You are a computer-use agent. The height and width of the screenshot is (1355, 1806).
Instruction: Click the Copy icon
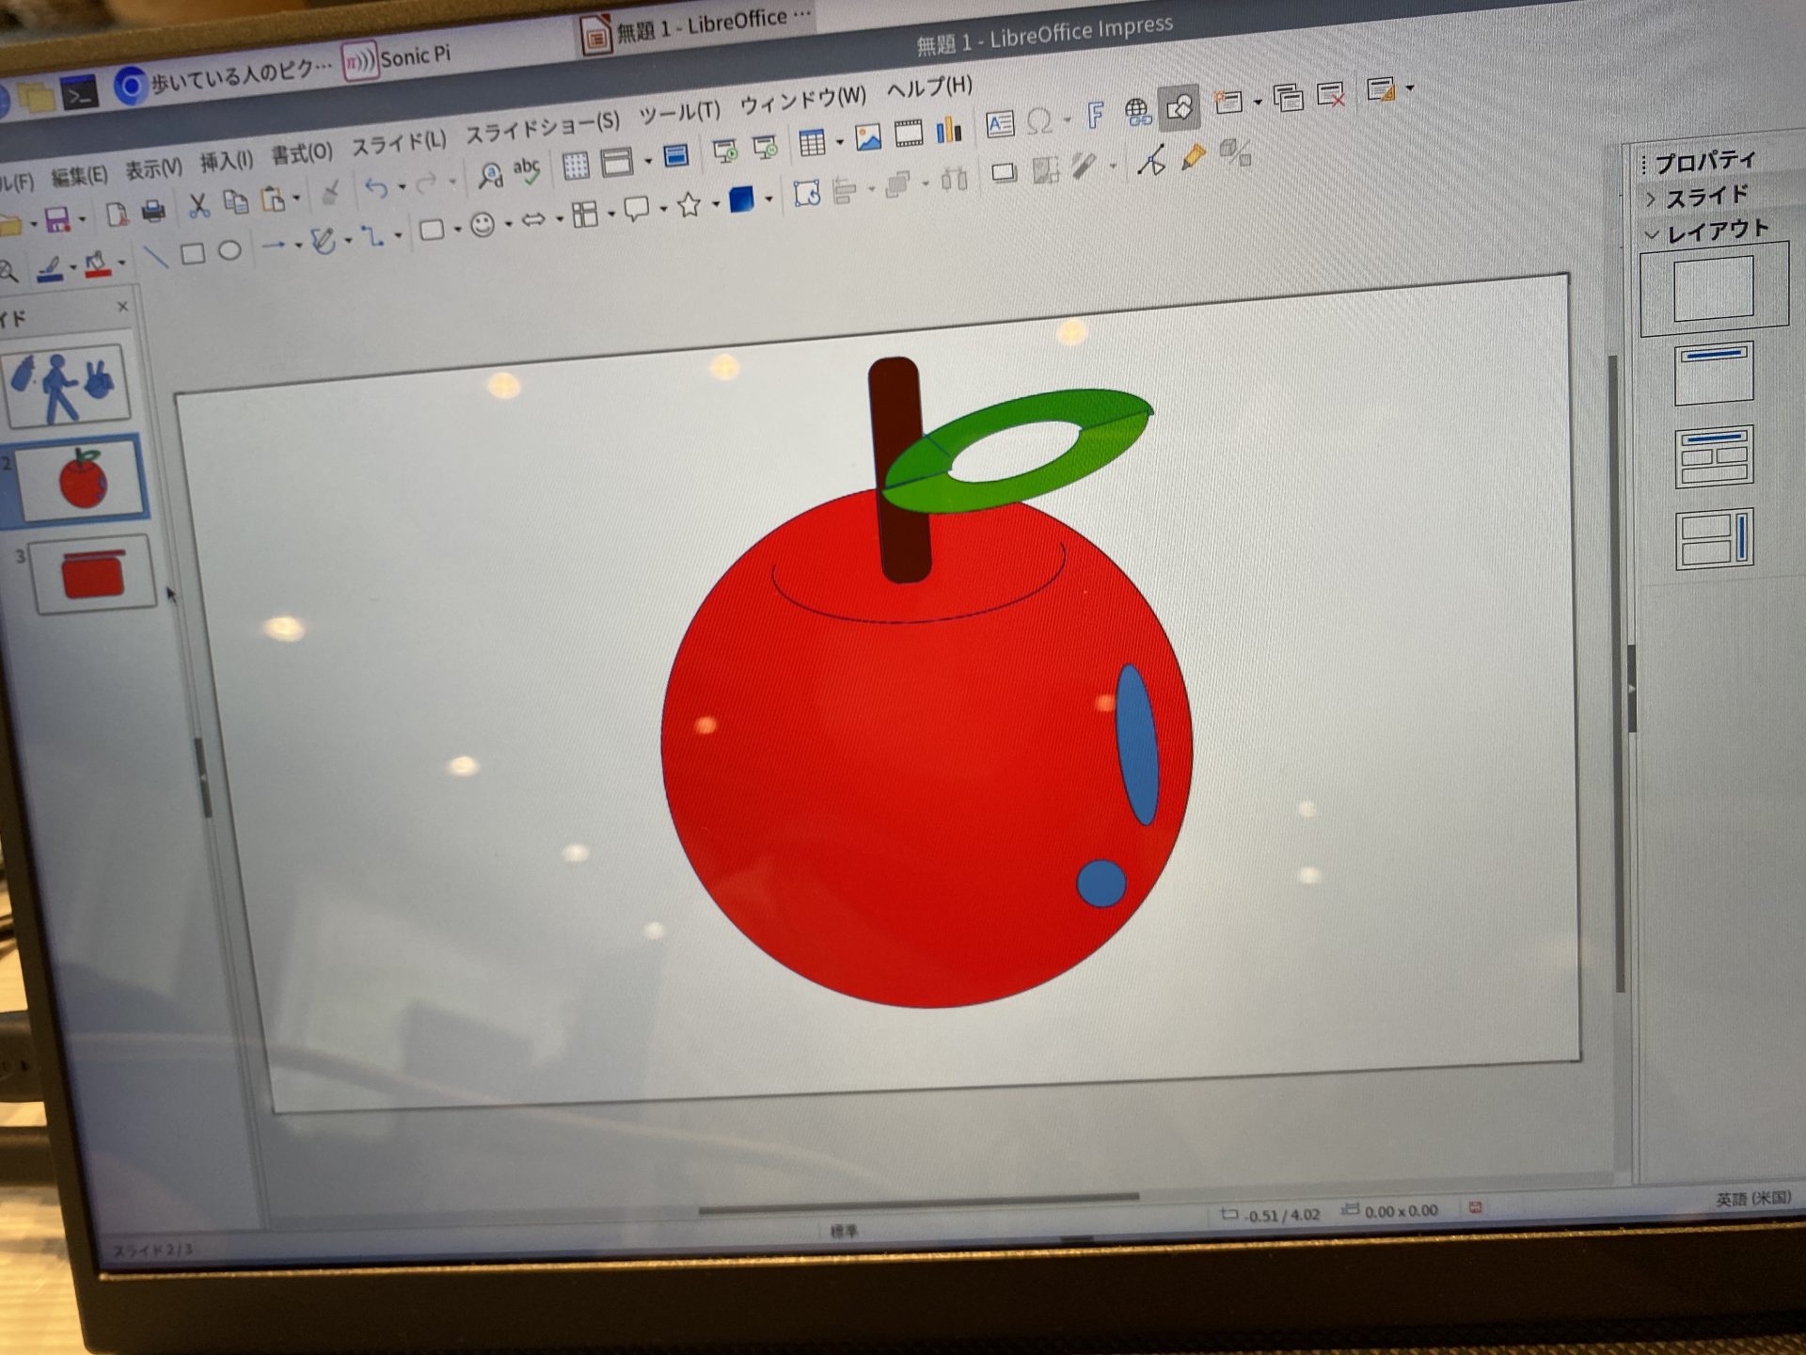pyautogui.click(x=235, y=201)
